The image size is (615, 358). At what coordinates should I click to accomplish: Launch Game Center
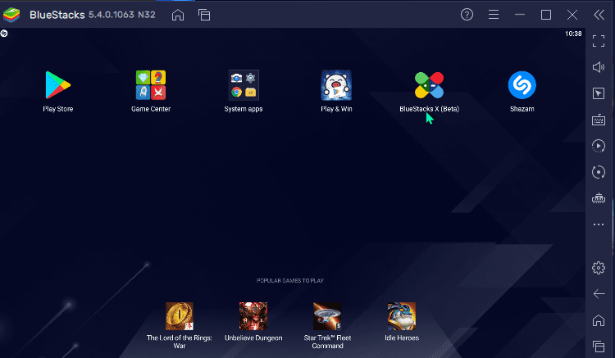point(151,85)
